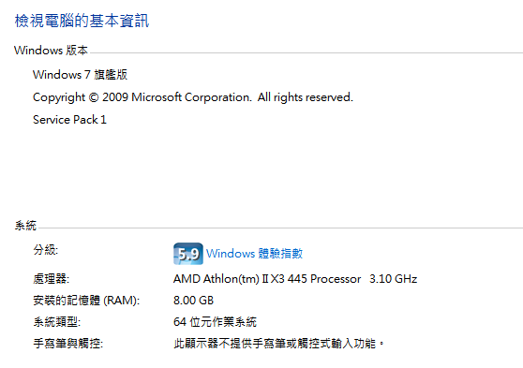Click the 3.10 GHz processor speed value

click(394, 279)
